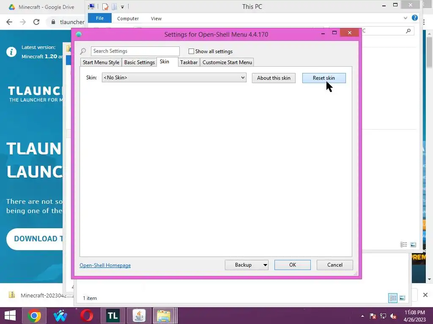Open the Windows Start button

coord(10,316)
